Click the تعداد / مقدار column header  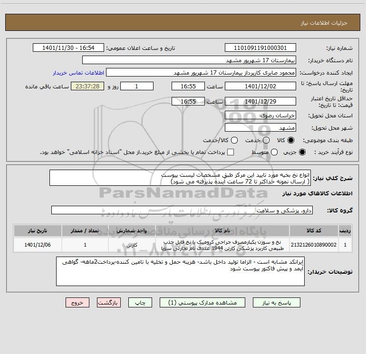85,230
